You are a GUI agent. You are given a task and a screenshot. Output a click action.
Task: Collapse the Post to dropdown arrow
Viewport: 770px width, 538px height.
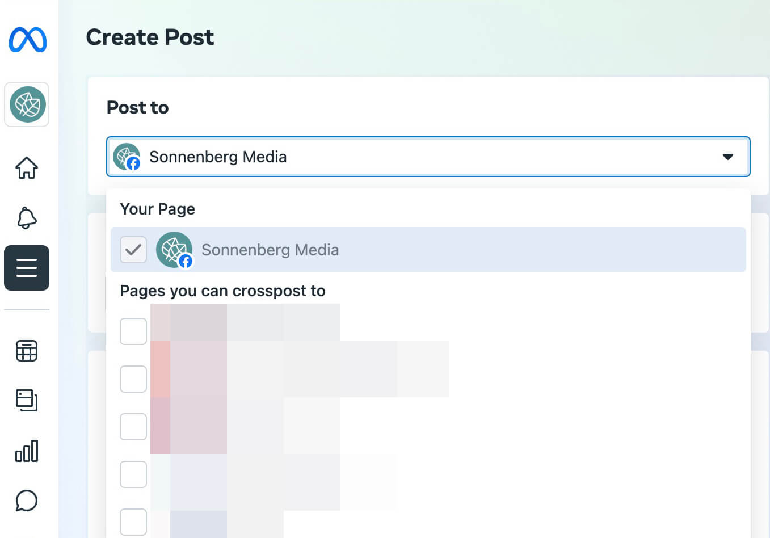[727, 157]
